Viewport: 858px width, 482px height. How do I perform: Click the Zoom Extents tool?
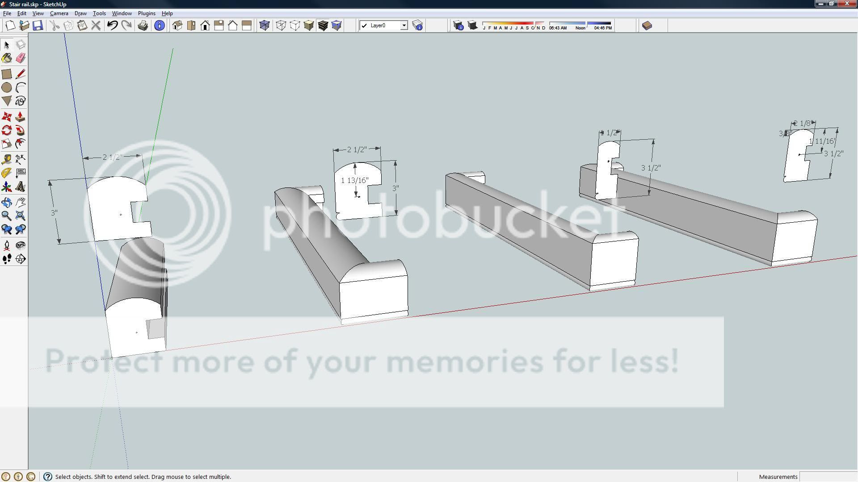click(21, 216)
